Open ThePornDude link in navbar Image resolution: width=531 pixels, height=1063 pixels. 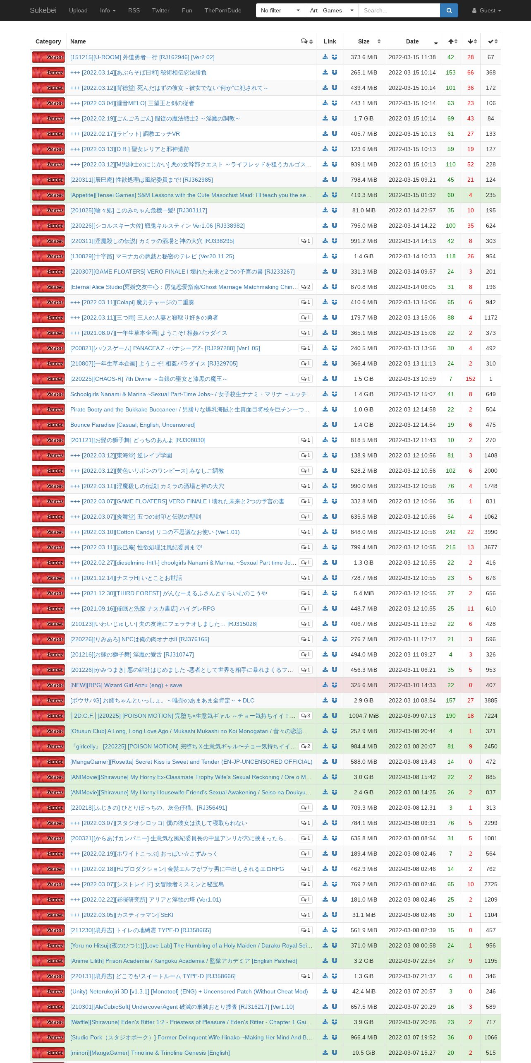pos(223,10)
